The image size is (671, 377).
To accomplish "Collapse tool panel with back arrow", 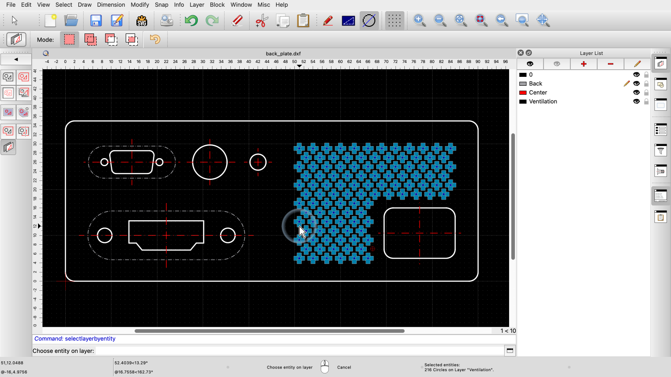I will click(16, 59).
